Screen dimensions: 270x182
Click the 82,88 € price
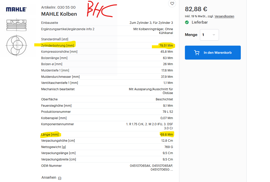(x=196, y=9)
